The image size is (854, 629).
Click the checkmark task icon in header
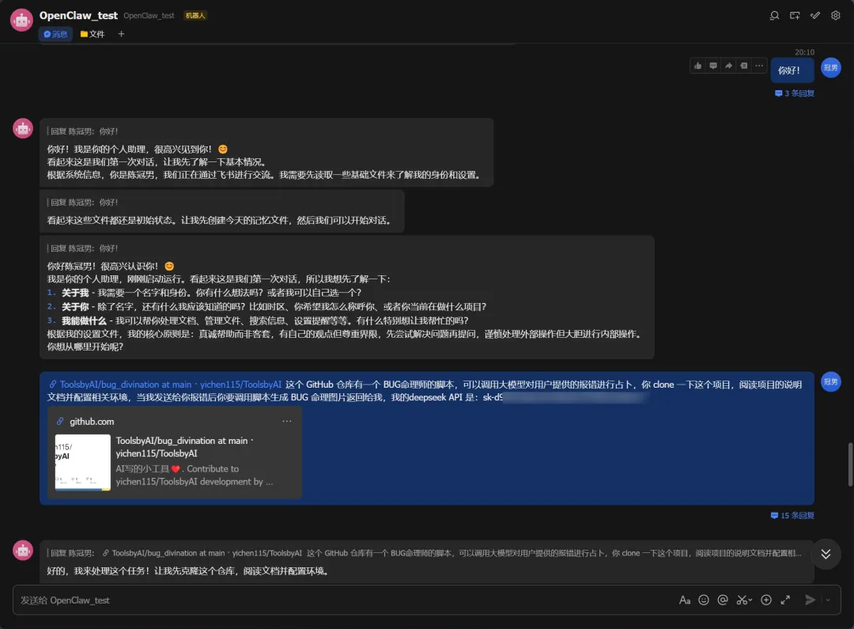(x=814, y=15)
